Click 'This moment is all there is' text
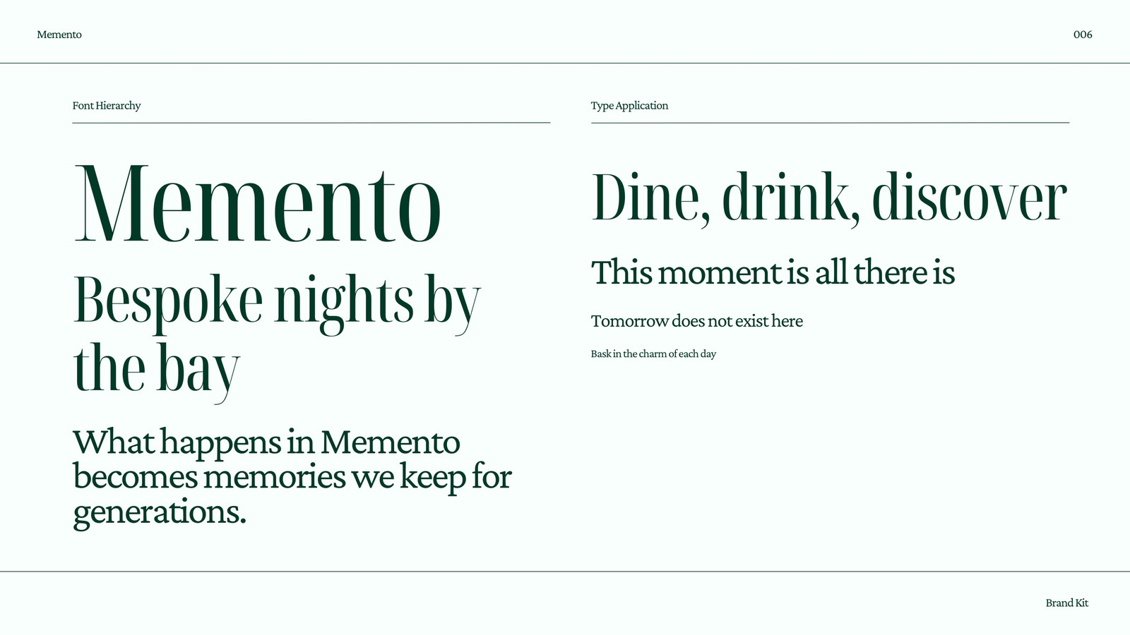Viewport: 1130px width, 635px height. coord(773,272)
